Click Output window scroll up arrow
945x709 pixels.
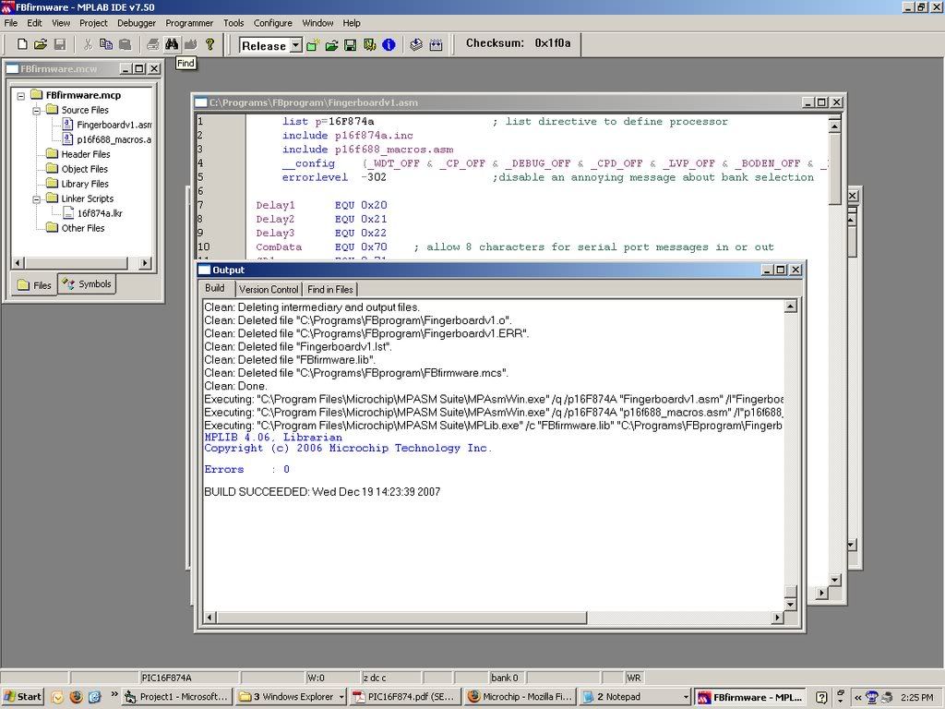coord(790,306)
